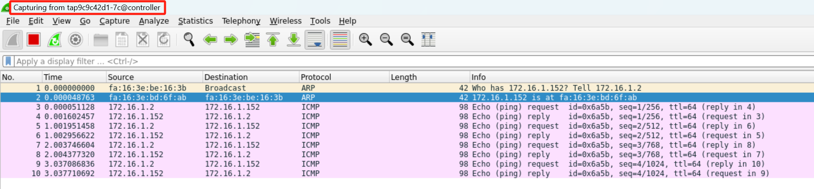The height and width of the screenshot is (189, 814).
Task: Go back to the previous packet with the left arrow
Action: point(210,40)
